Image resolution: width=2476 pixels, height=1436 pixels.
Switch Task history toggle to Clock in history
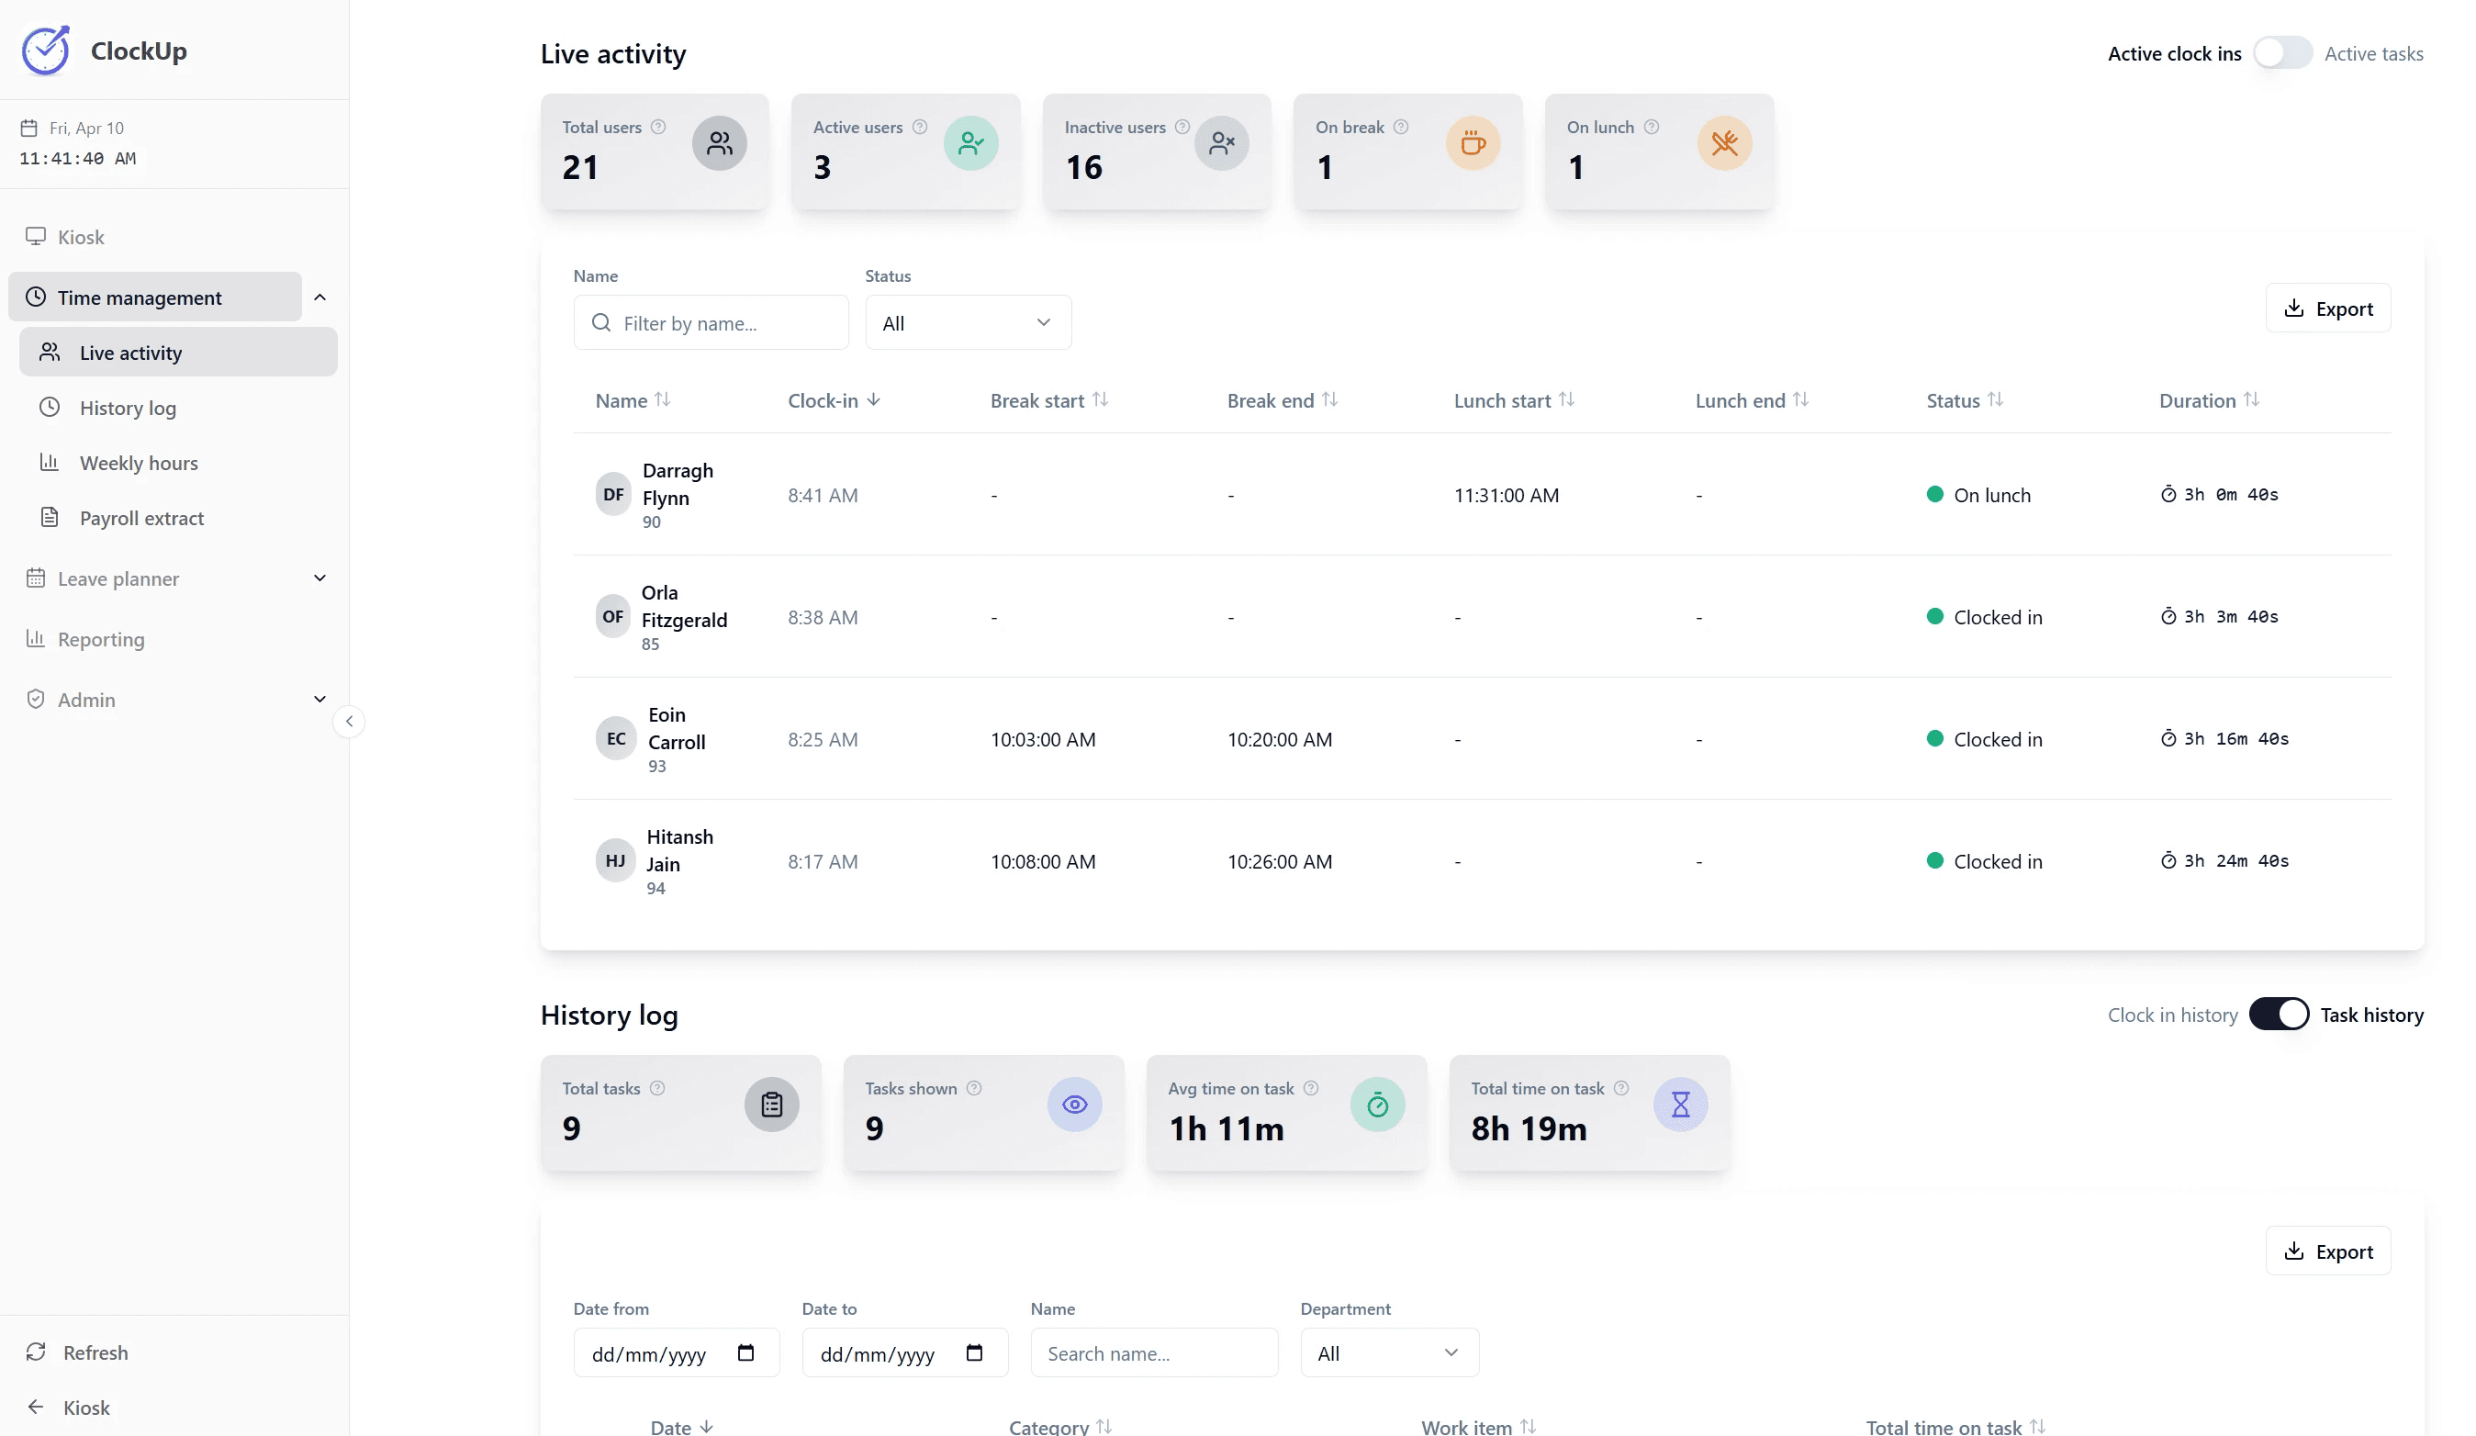2278,1015
